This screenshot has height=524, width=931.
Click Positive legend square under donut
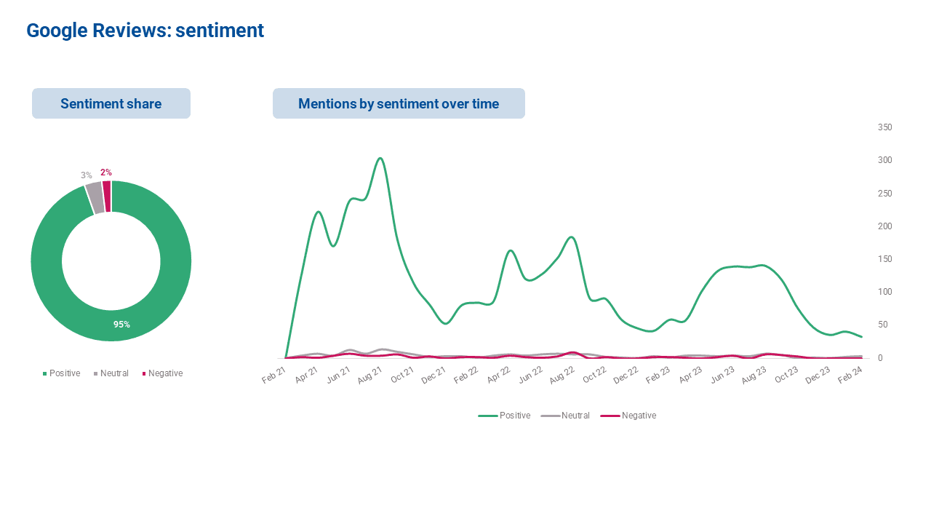point(44,373)
